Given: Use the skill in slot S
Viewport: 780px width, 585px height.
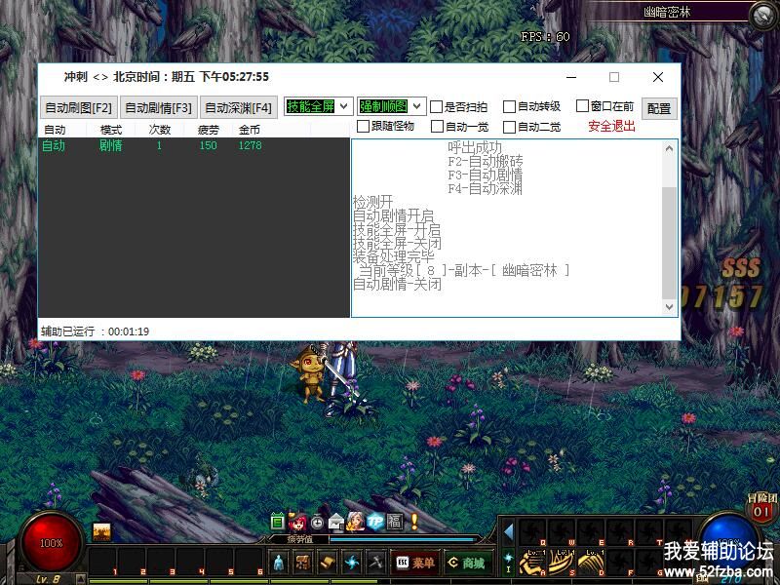Looking at the screenshot, I should [563, 562].
